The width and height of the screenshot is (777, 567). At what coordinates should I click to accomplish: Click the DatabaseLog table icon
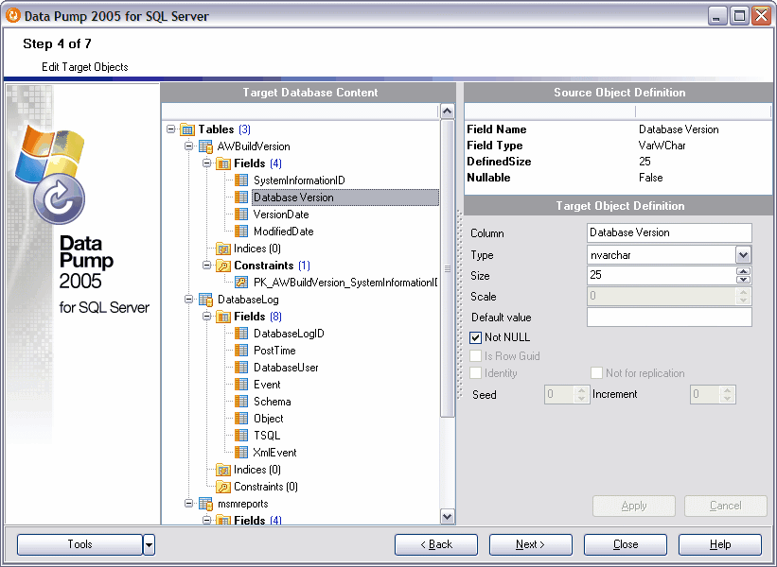click(x=205, y=300)
